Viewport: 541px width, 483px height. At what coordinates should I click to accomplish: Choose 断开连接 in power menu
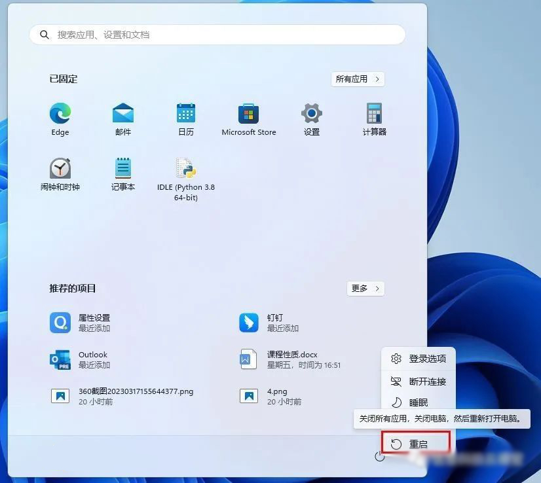419,382
